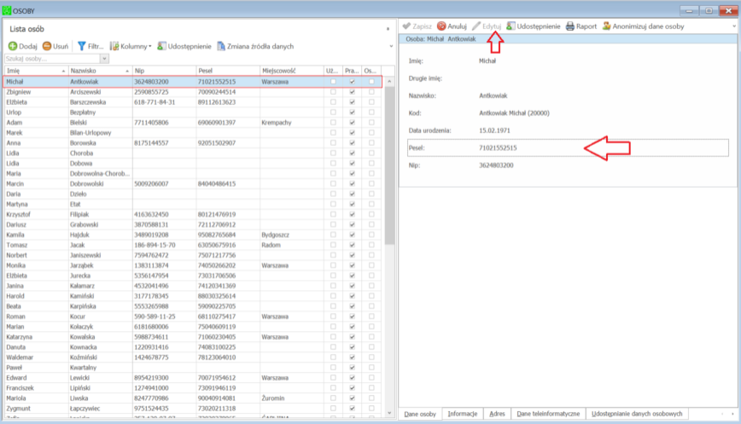Sort by the Nazwisko column header
The width and height of the screenshot is (741, 424).
pos(100,71)
